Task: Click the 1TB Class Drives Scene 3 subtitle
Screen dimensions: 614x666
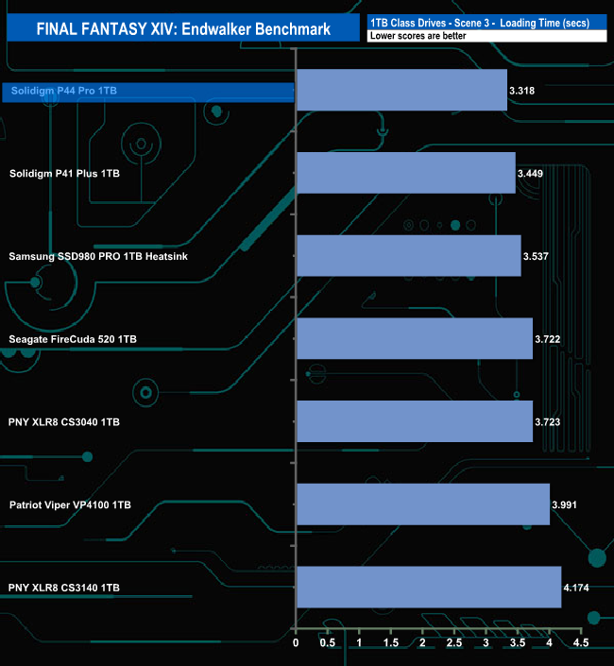Action: 480,23
